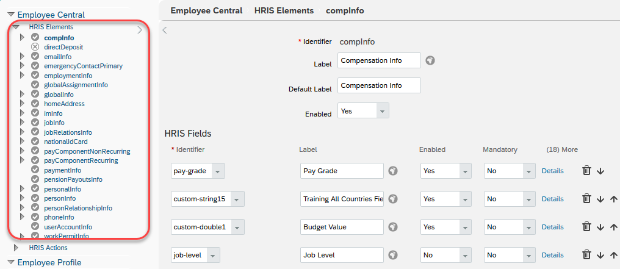Delete the job-level field with trash icon

pyautogui.click(x=587, y=255)
